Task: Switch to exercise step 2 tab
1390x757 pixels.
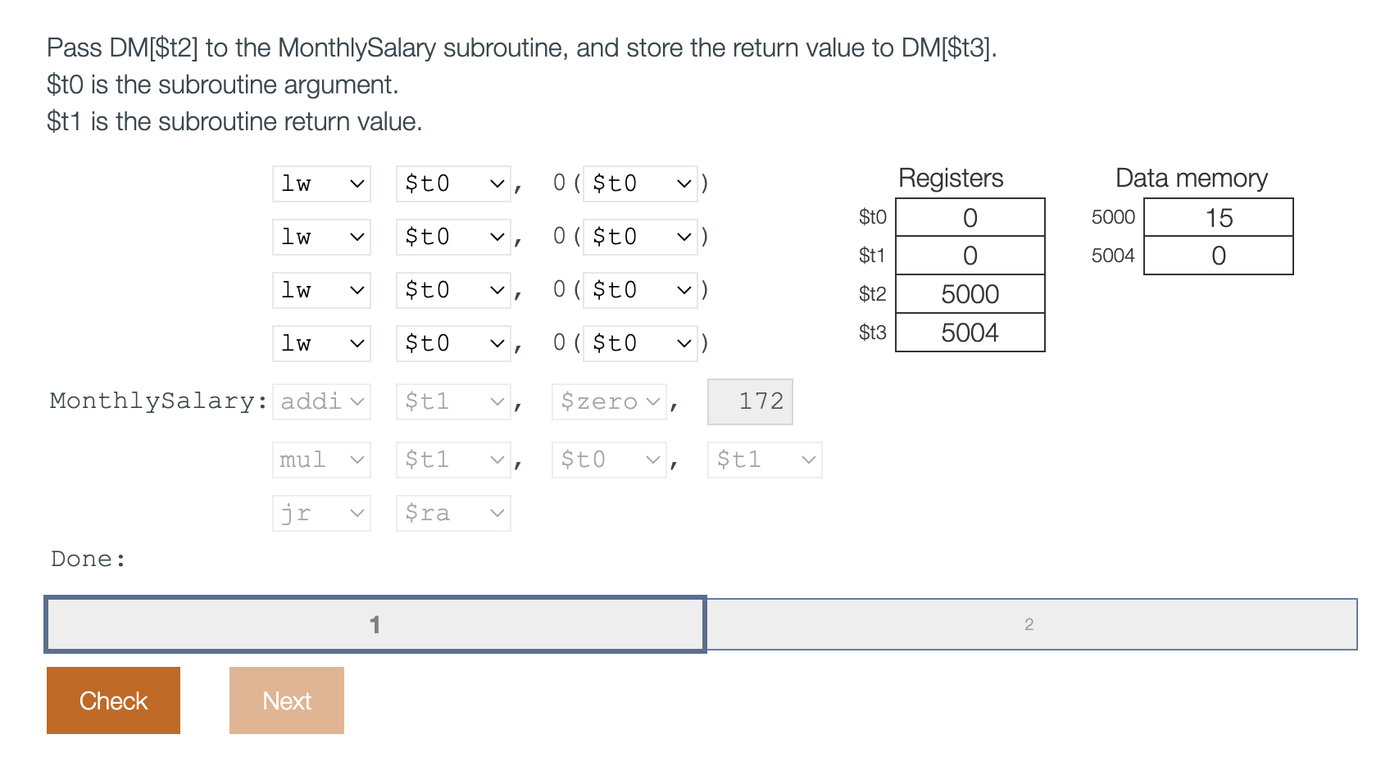Action: [x=1029, y=623]
